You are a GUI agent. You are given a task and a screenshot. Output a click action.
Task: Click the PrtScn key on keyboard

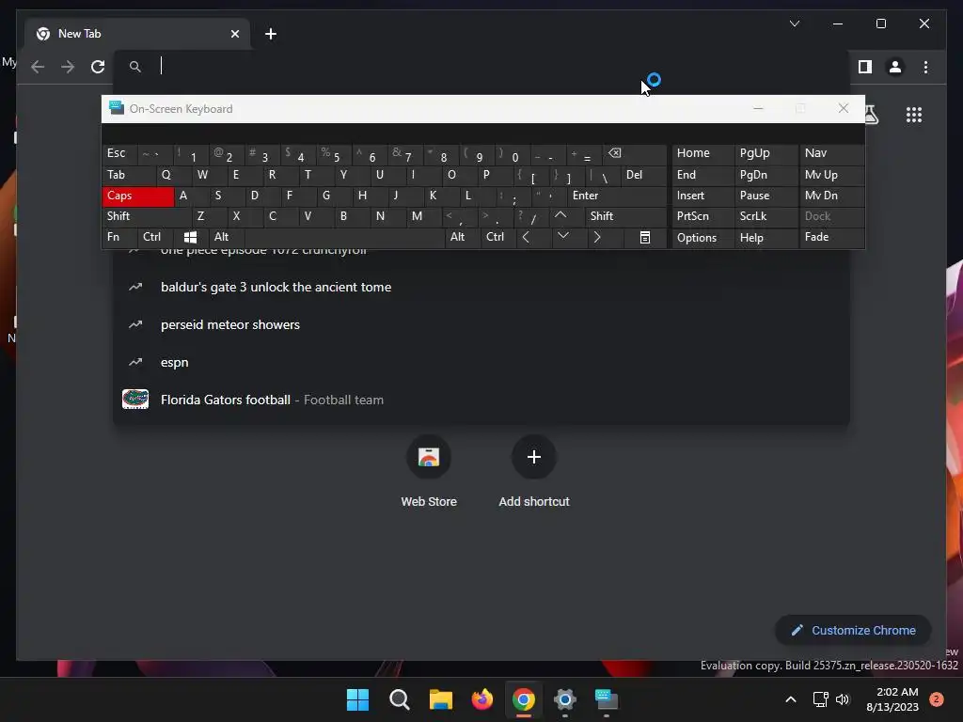coord(703,216)
